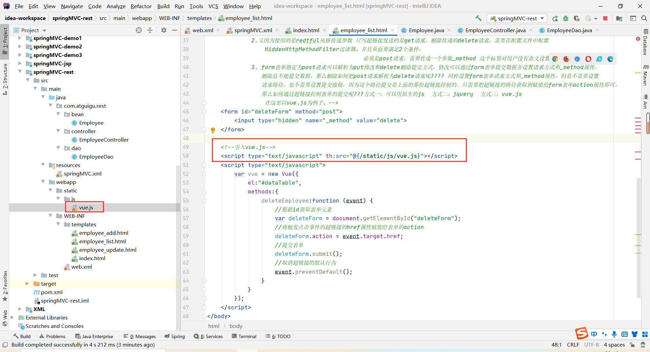
Task: Toggle tool window bars icon in status bar corner
Action: (x=5, y=345)
